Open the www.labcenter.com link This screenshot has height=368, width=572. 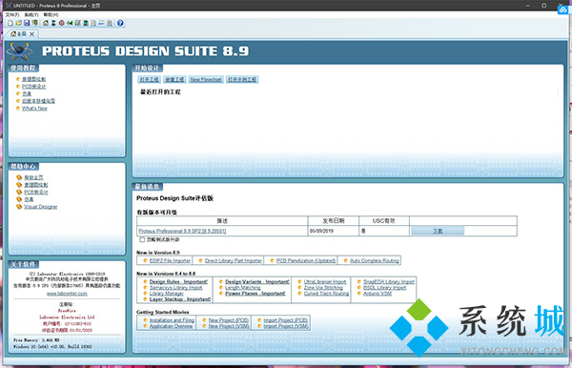tap(67, 294)
